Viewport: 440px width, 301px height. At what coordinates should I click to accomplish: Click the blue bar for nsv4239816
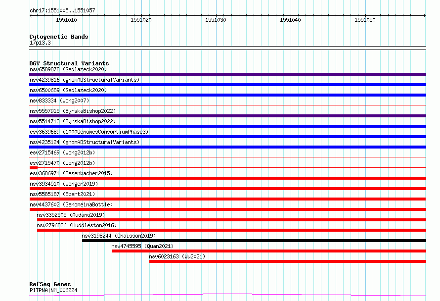[227, 85]
